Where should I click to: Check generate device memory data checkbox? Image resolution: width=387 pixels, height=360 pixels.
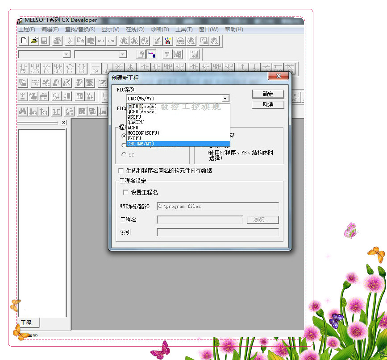click(x=121, y=170)
